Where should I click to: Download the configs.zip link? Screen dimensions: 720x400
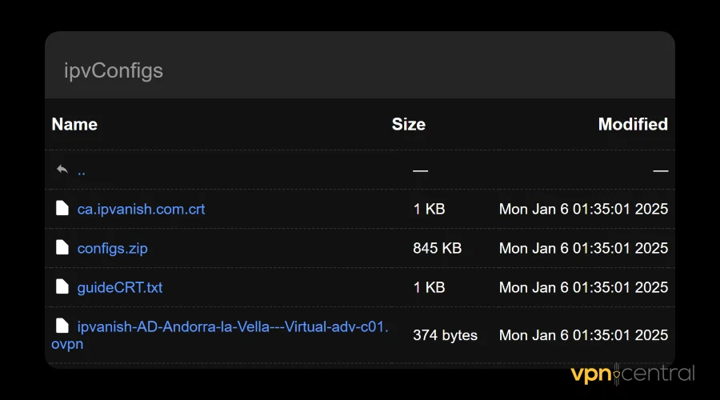tap(112, 248)
